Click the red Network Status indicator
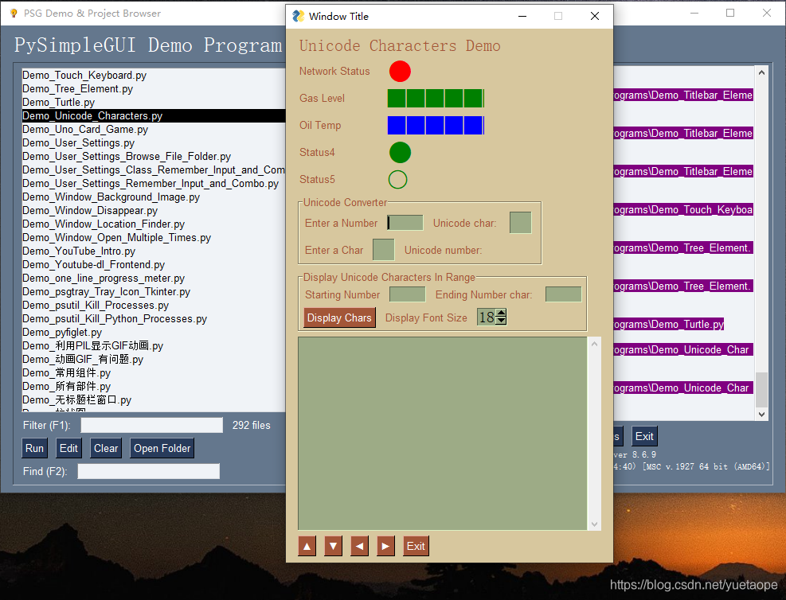 400,71
